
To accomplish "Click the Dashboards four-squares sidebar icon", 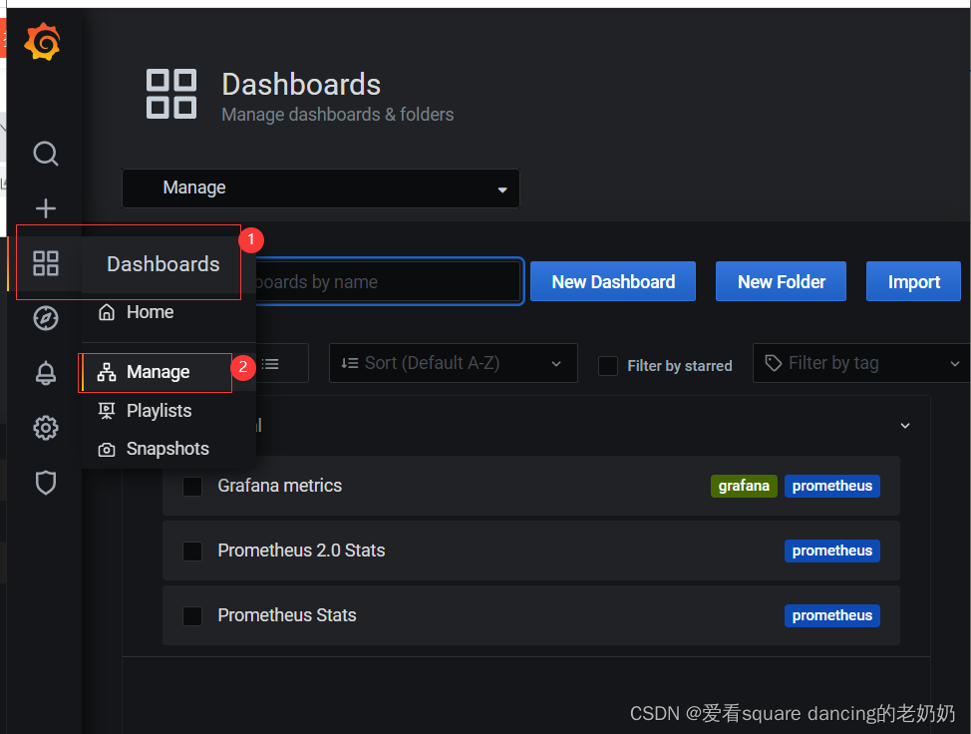I will (x=46, y=263).
